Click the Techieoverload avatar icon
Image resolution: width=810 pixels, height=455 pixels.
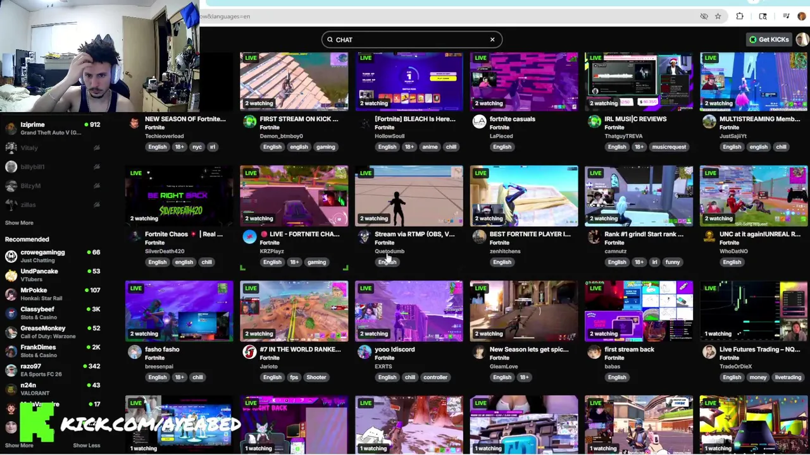134,122
